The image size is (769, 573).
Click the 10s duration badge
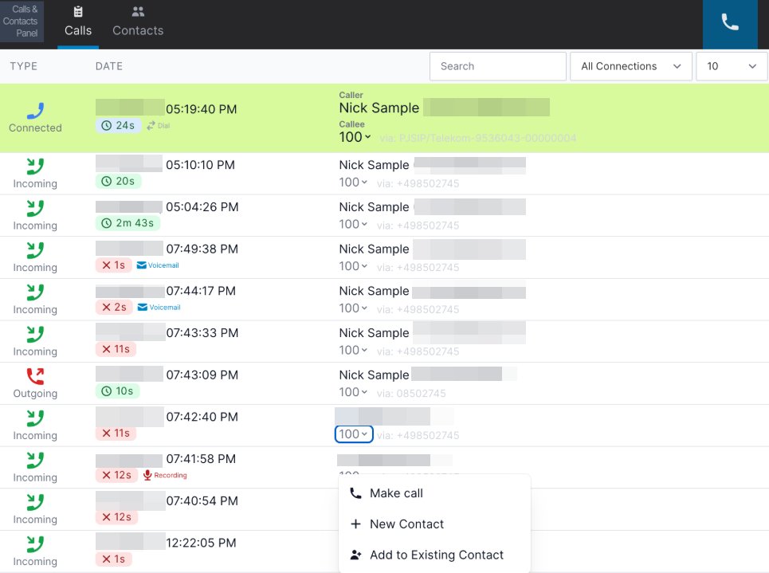(x=117, y=391)
